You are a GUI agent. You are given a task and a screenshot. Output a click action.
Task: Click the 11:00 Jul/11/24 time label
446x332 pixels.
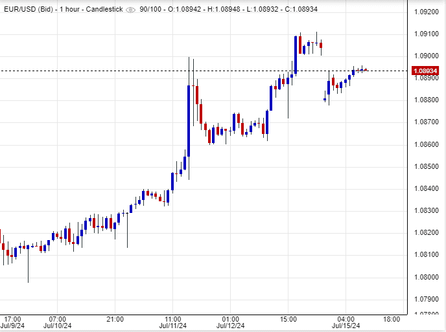[172, 322]
